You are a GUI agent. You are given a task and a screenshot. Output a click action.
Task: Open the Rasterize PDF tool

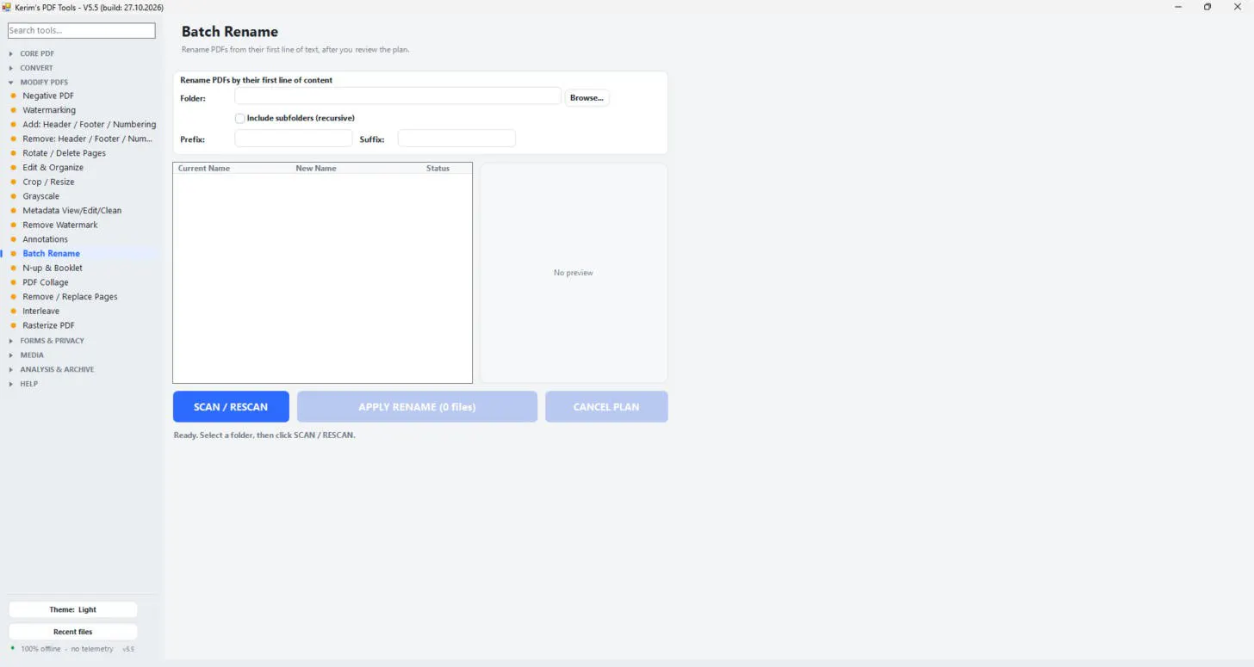[49, 325]
